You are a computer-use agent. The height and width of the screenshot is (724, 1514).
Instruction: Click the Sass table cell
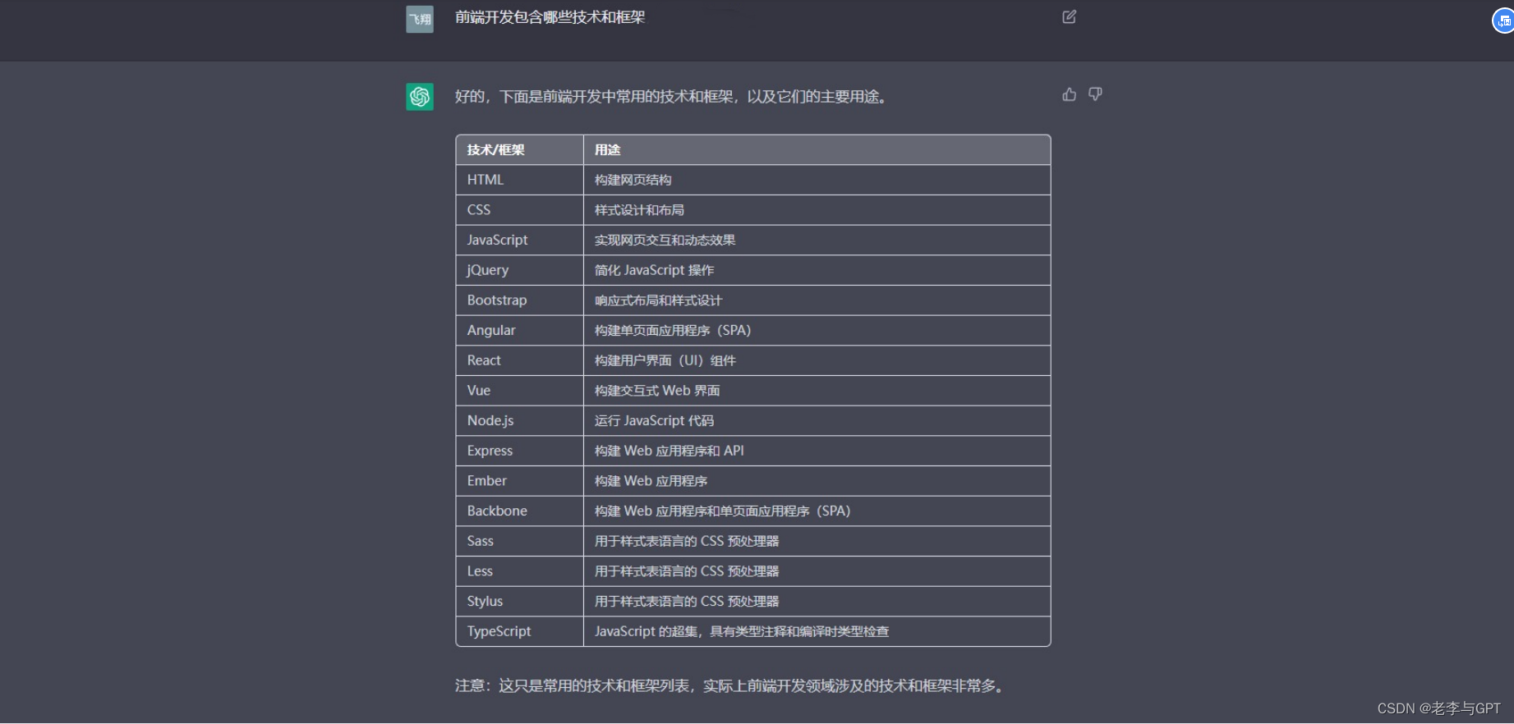pos(520,541)
